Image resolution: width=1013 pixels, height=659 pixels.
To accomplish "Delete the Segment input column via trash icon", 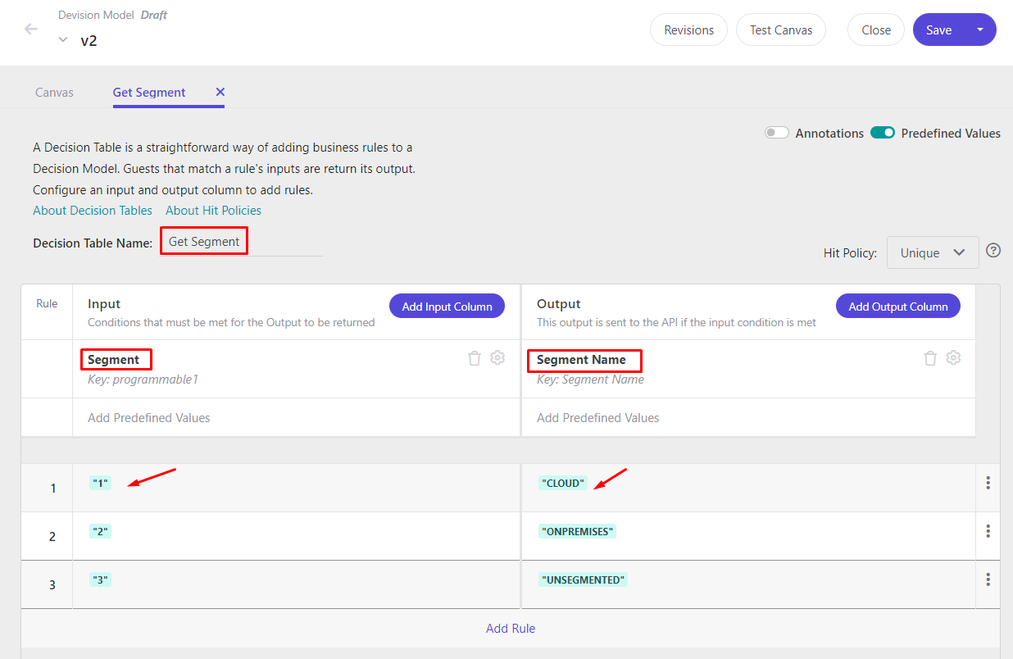I will point(474,358).
